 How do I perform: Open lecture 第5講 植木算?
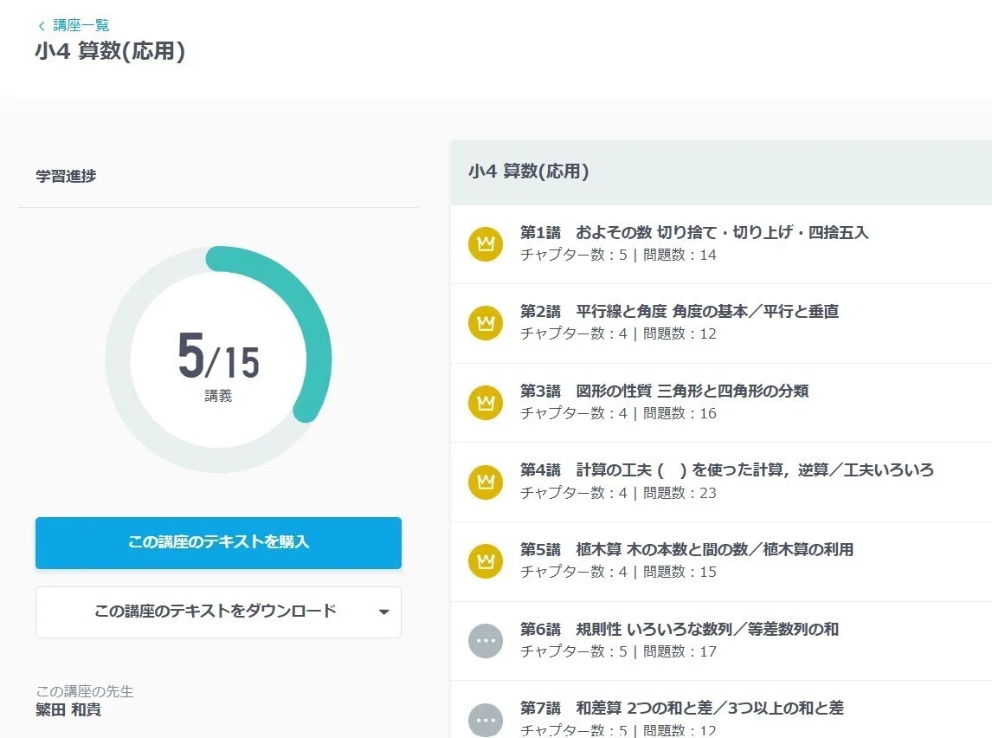[721, 561]
